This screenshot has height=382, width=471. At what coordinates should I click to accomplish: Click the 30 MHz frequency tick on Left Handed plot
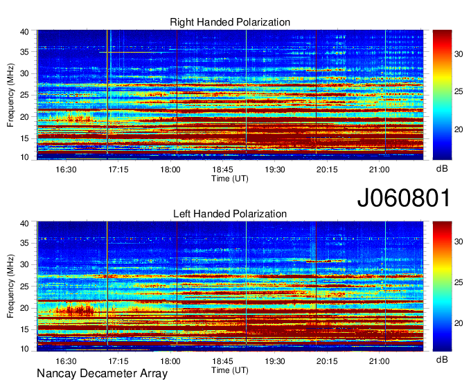click(x=24, y=264)
